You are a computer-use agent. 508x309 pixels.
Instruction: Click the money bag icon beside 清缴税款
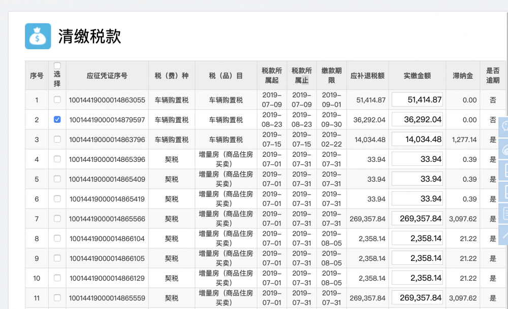pyautogui.click(x=38, y=36)
